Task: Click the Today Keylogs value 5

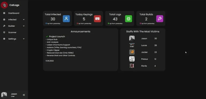Action: click(84, 19)
